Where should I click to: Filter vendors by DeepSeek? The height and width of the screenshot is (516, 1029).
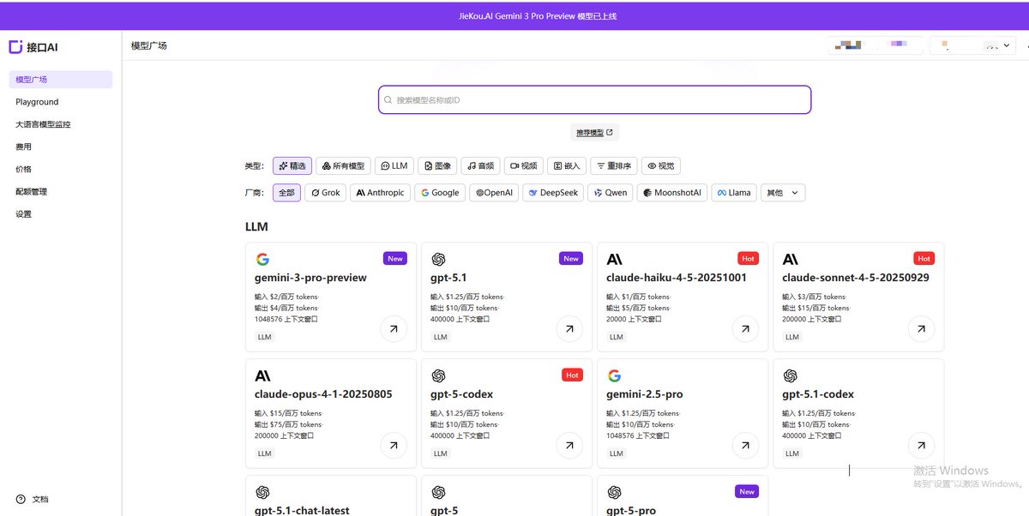coord(553,193)
